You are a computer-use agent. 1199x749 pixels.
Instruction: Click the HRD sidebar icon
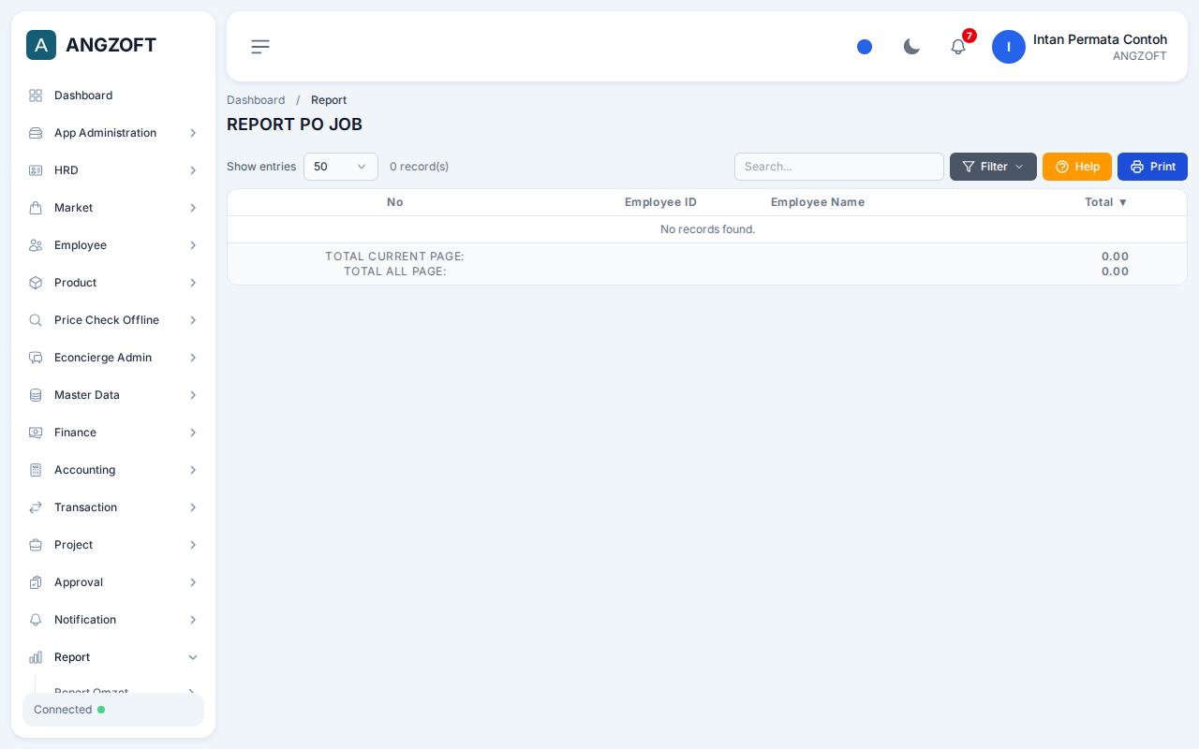click(36, 170)
